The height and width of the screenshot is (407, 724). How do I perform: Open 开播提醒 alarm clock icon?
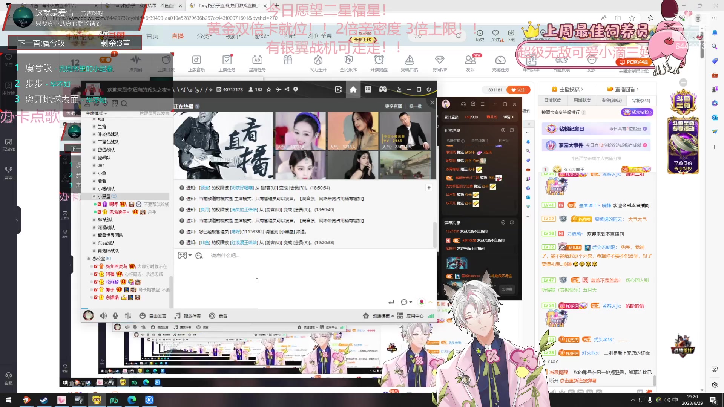[379, 63]
